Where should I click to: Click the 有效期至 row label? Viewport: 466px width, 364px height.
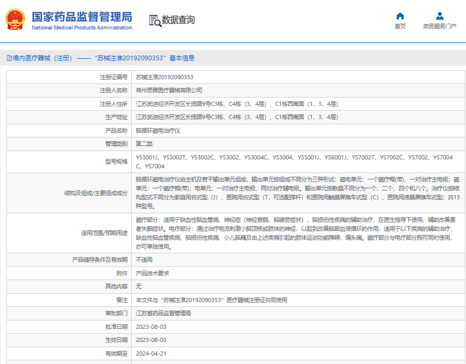click(x=116, y=354)
